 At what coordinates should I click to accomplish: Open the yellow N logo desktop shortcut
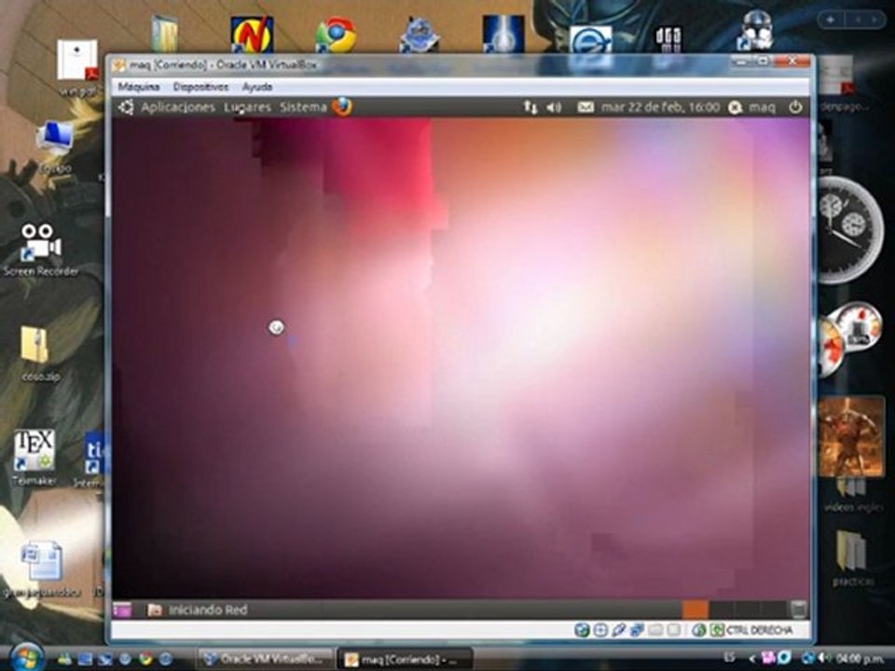(252, 34)
